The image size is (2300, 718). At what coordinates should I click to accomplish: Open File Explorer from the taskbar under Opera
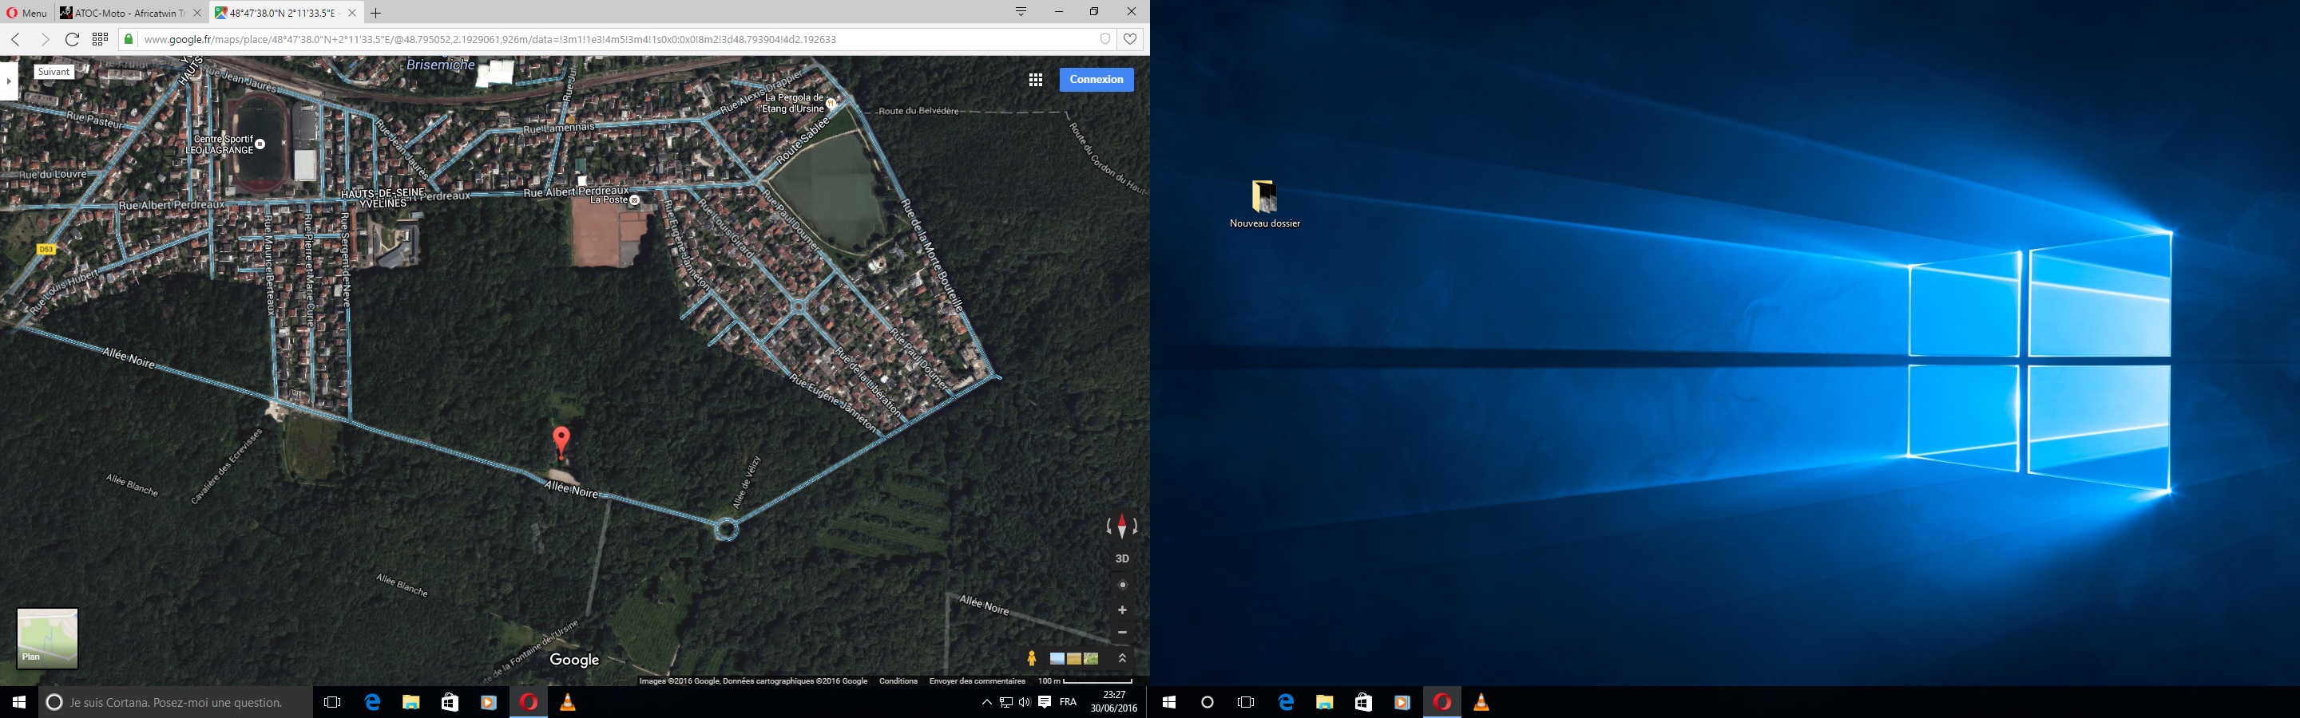tap(410, 702)
